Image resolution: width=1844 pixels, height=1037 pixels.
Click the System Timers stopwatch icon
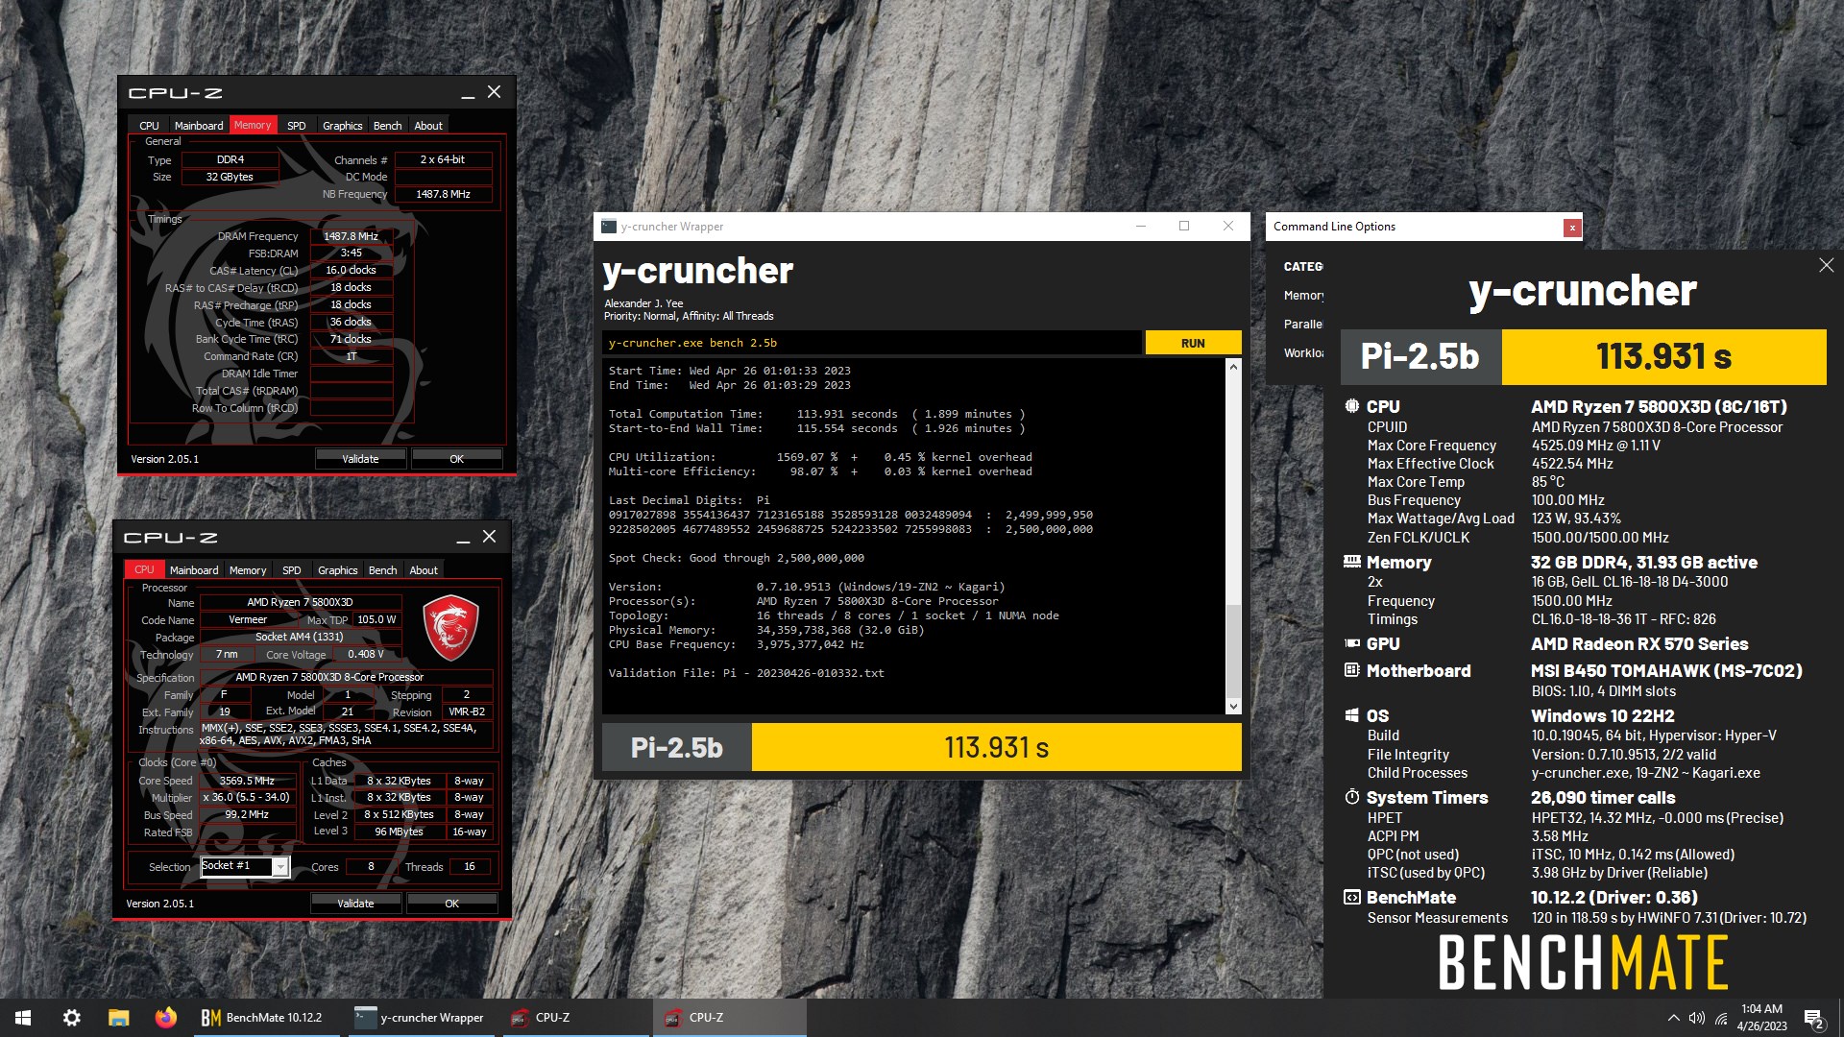click(1352, 797)
